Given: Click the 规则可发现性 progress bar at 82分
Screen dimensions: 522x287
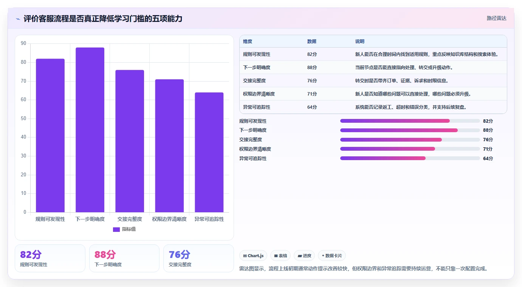Looking at the screenshot, I should pyautogui.click(x=410, y=121).
